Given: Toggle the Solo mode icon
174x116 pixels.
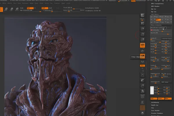Looking at the screenshot, I should point(142,113).
